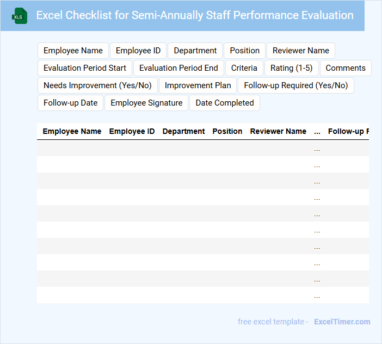Click the Department tag button
The image size is (382, 344).
pos(195,51)
